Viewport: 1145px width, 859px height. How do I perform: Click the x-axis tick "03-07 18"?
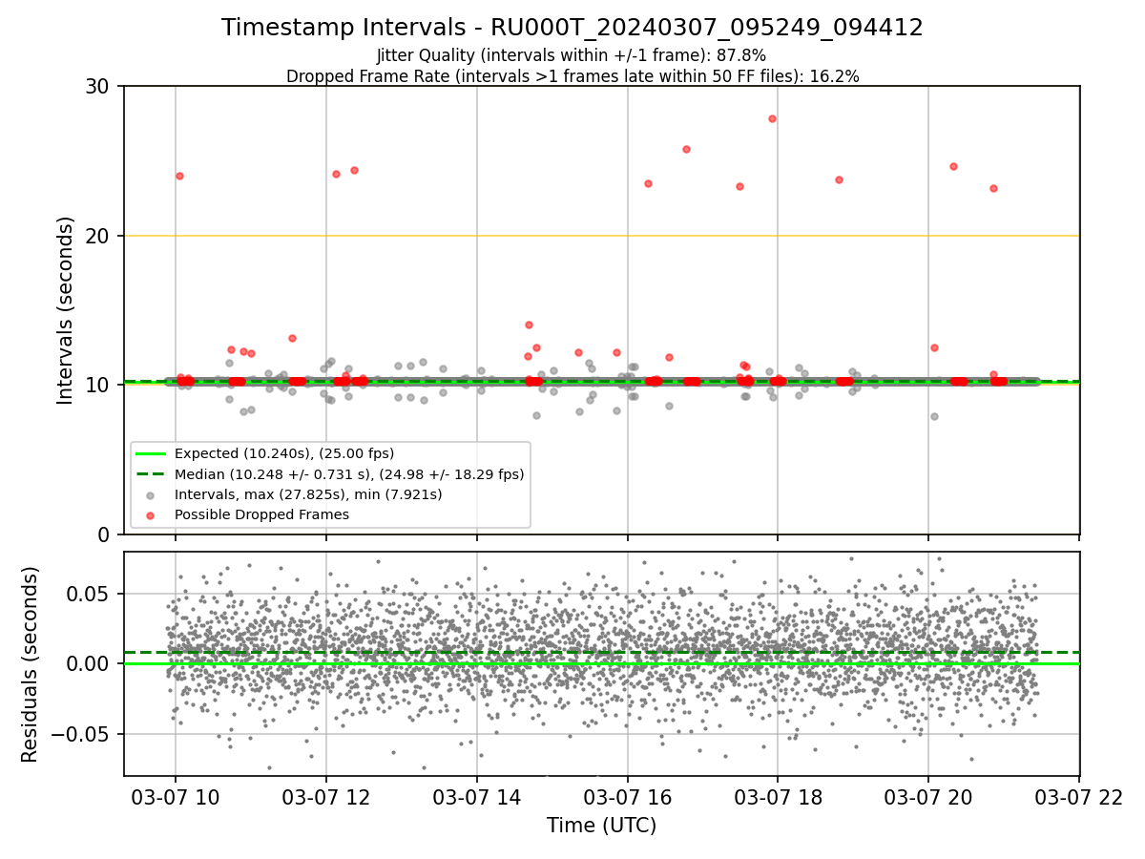pyautogui.click(x=778, y=797)
